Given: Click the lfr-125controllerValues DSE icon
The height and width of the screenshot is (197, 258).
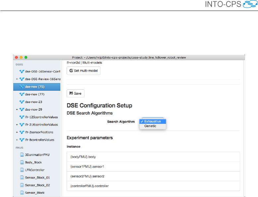Looking at the screenshot, I should [x=22, y=117].
